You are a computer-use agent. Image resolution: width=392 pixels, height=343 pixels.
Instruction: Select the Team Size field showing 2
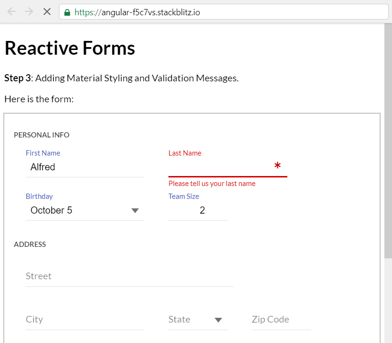[x=198, y=210]
